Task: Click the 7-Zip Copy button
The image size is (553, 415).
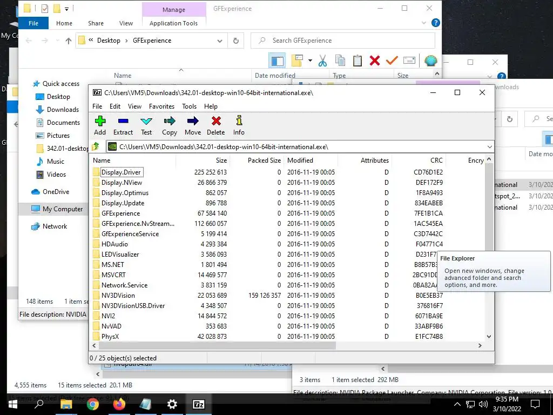Action: point(170,125)
